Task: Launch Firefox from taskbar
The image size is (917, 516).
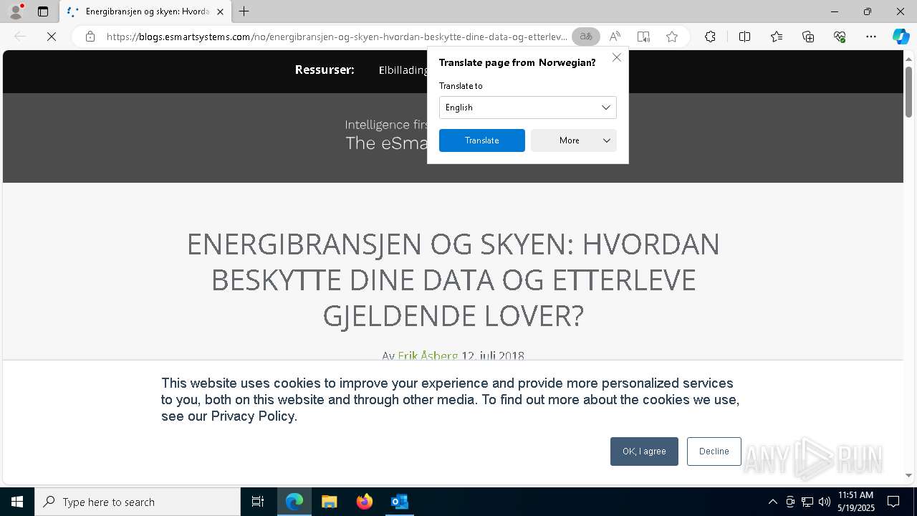Action: tap(365, 502)
